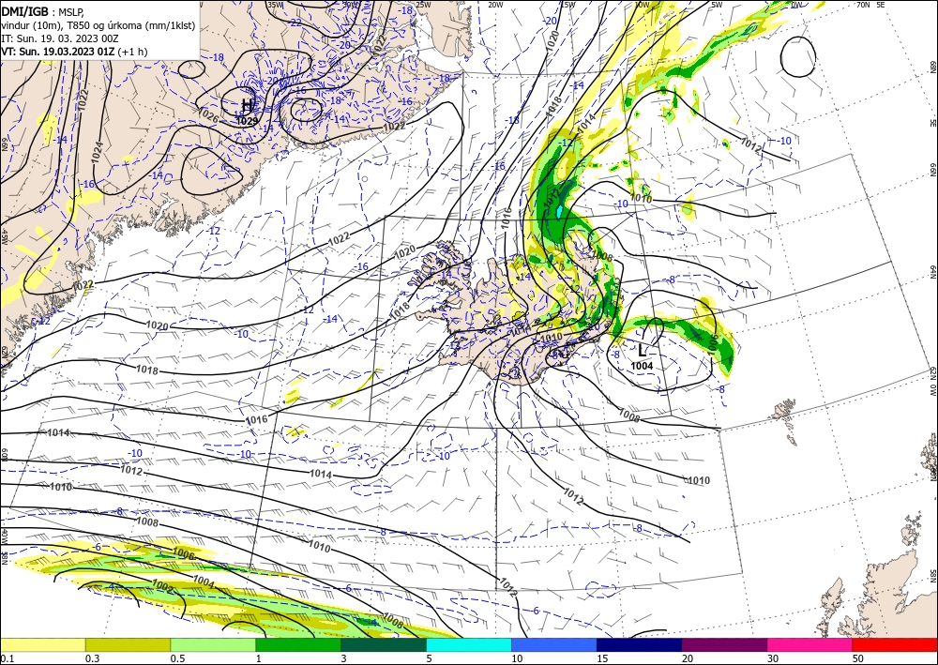This screenshot has width=938, height=665.
Task: Select the medium green 1 mm legend swatch
Action: click(x=298, y=644)
